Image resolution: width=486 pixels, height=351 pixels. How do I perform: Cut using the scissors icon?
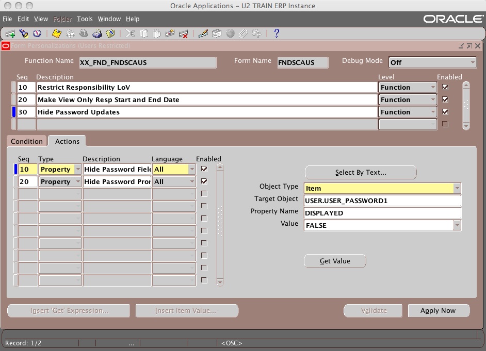coord(130,34)
